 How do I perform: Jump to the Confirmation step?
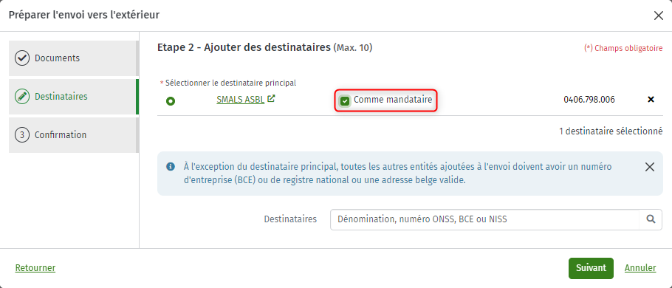73,135
